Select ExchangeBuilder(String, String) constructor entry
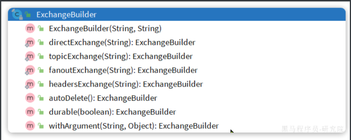The height and width of the screenshot is (140, 351). pyautogui.click(x=105, y=29)
